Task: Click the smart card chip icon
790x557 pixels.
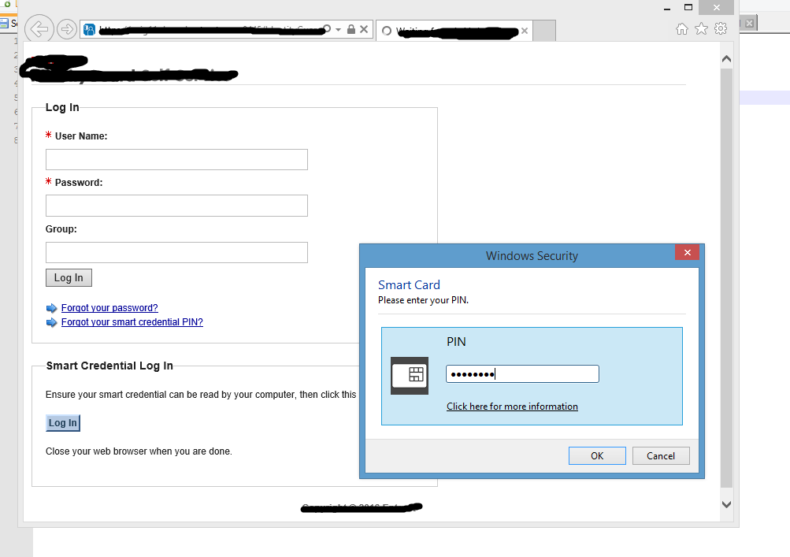Action: point(410,376)
